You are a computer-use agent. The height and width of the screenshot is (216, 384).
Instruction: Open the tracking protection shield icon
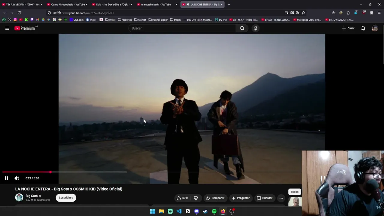click(49, 13)
